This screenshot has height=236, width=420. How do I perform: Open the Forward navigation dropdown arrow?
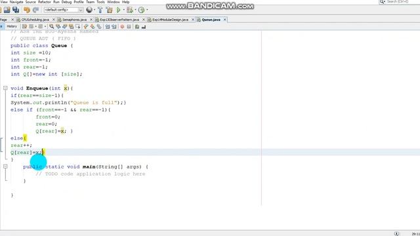(45, 26)
